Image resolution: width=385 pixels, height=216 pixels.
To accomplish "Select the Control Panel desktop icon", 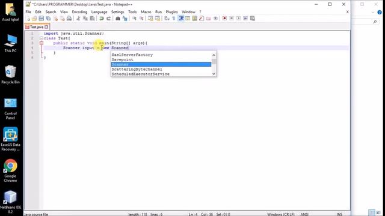I will click(10, 109).
